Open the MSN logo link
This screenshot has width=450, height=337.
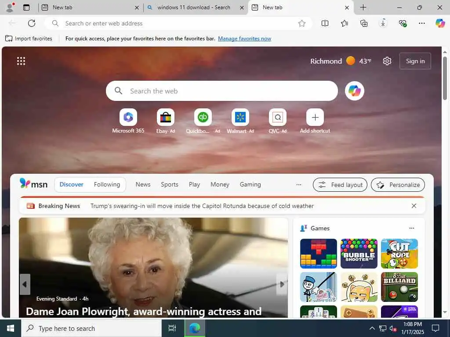33,184
